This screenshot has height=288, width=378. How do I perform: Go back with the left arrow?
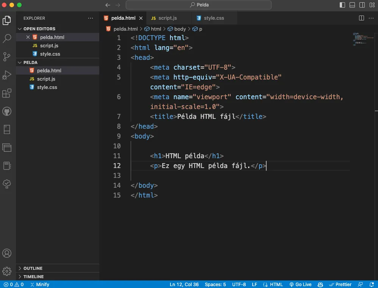tap(108, 5)
